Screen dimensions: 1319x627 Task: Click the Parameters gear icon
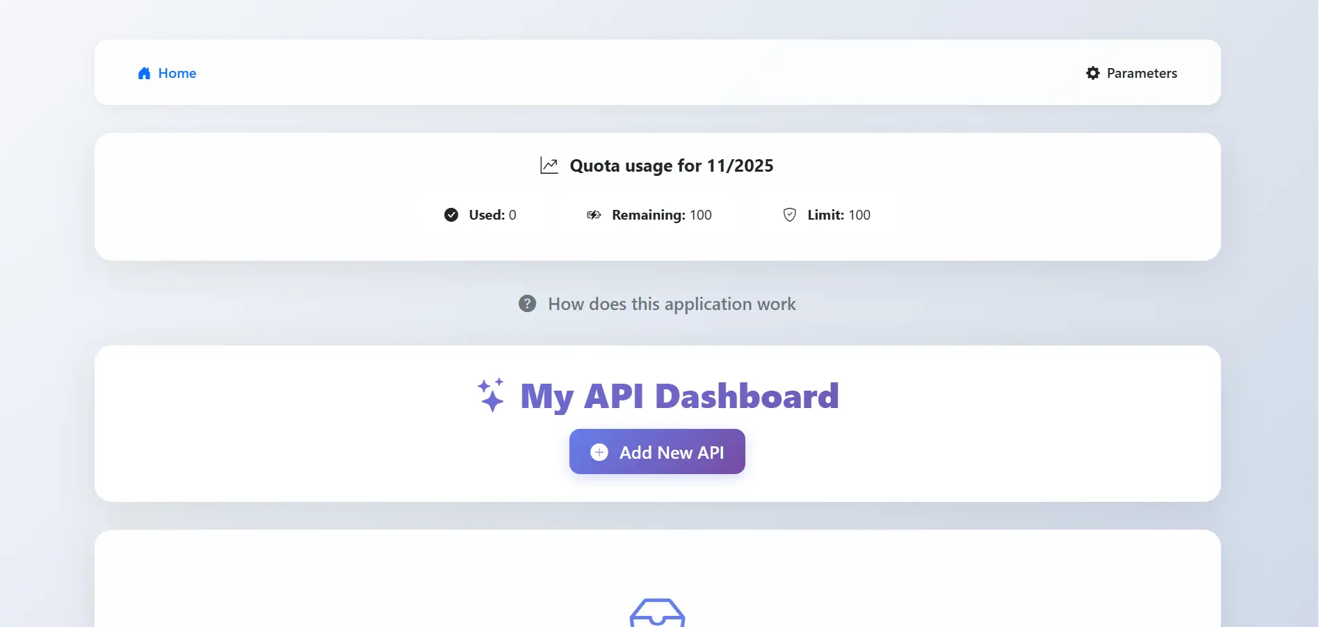pos(1093,73)
